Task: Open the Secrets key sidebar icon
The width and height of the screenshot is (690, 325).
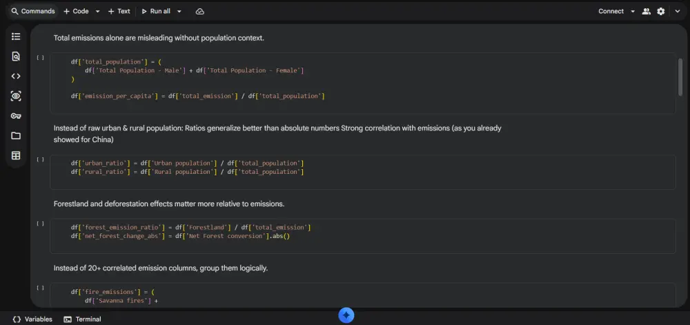Action: [16, 116]
